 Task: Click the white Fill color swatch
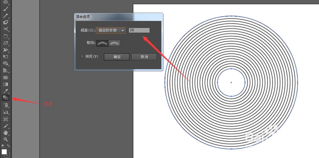[x=4, y=152]
